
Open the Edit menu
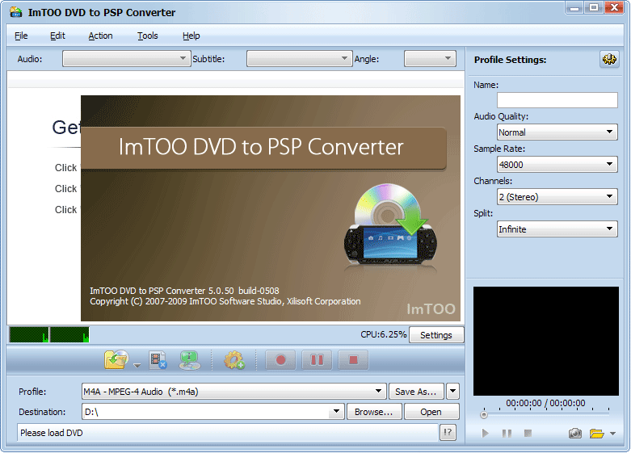pyautogui.click(x=57, y=36)
